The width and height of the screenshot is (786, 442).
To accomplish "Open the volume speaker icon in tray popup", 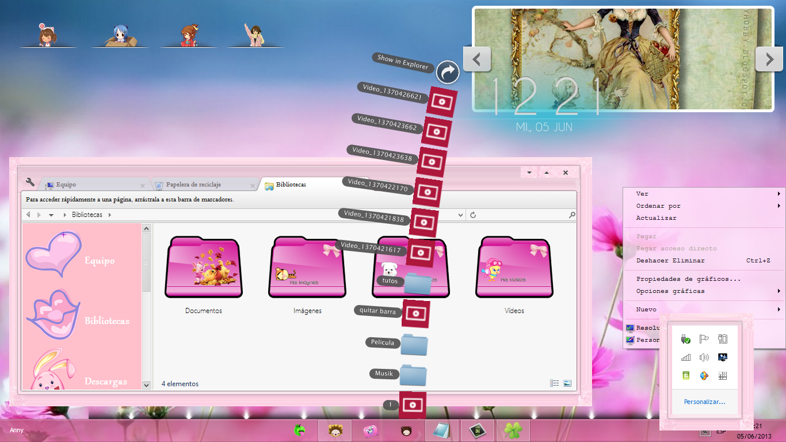I will [x=703, y=357].
